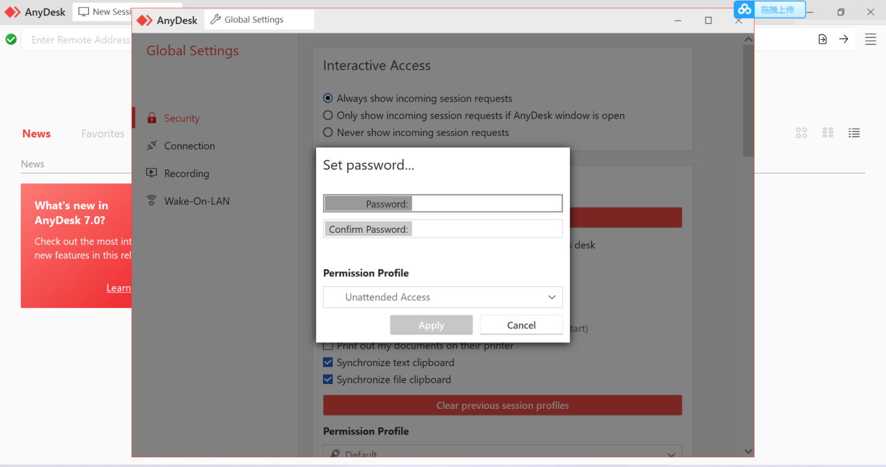Click the settings scroll up arrow

pyautogui.click(x=748, y=39)
